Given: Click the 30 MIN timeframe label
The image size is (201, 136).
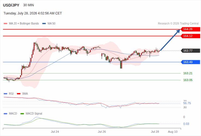Looking at the screenshot, I should tap(28, 5).
